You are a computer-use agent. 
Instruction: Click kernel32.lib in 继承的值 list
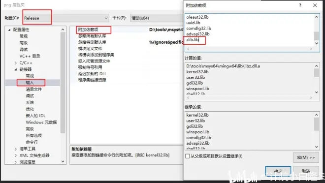197,115
